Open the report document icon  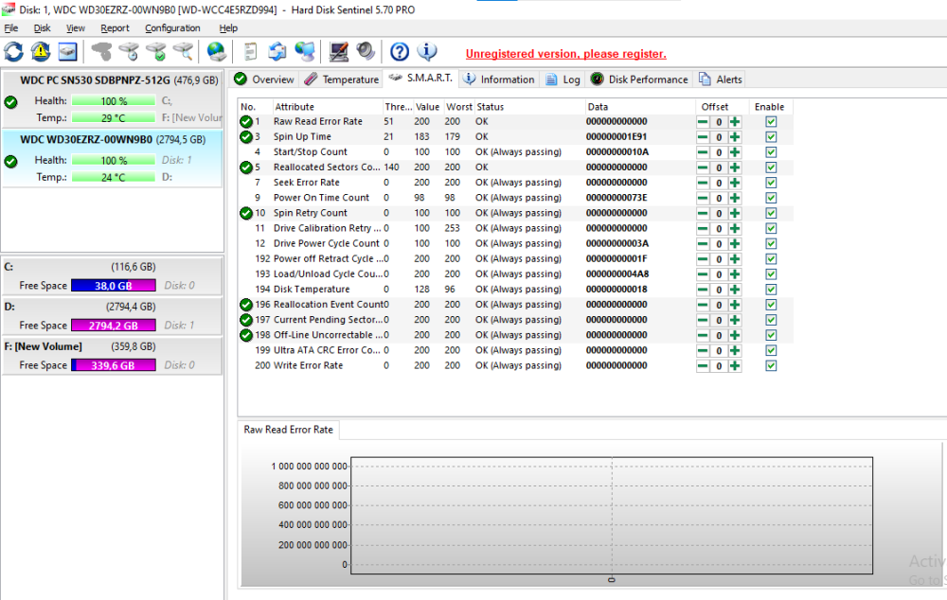249,51
